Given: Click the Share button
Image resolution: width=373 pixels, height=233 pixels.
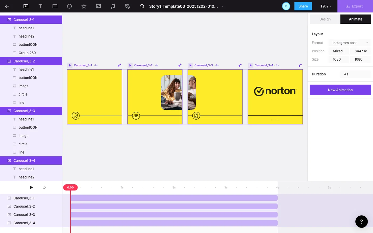Looking at the screenshot, I should 303,6.
